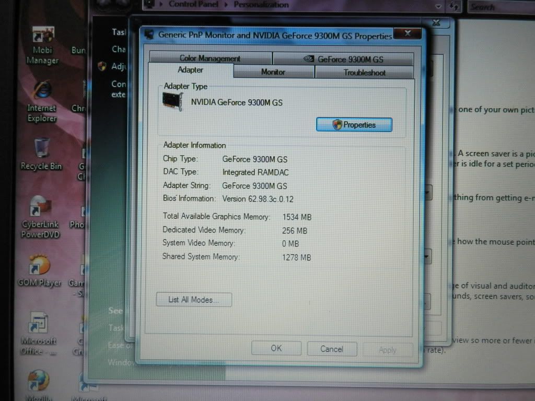Screen dimensions: 535x401
Task: Click Personalization in the address breadcrumb
Action: [x=261, y=5]
